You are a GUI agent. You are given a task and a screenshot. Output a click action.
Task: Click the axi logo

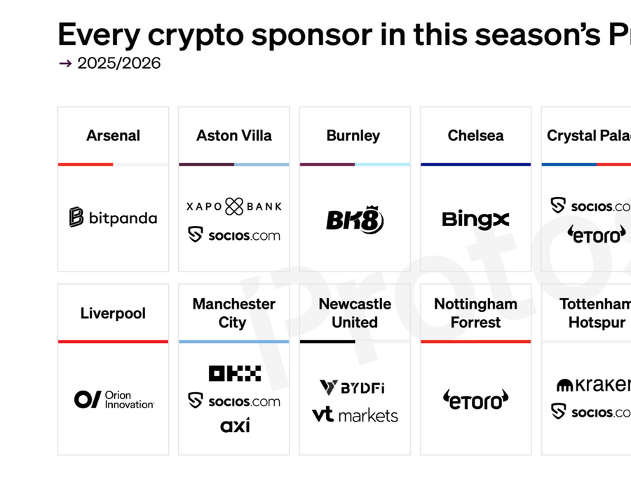234,425
